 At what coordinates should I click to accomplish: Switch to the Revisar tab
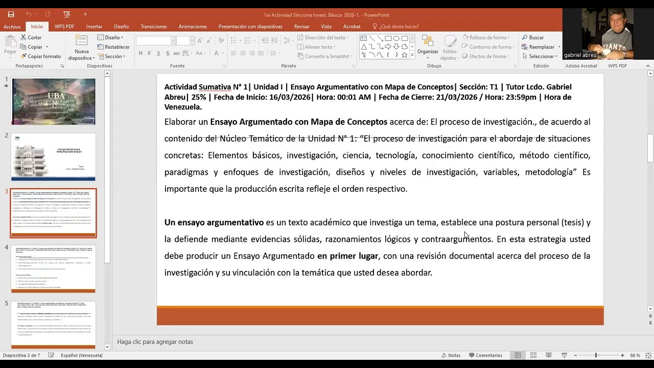click(301, 27)
